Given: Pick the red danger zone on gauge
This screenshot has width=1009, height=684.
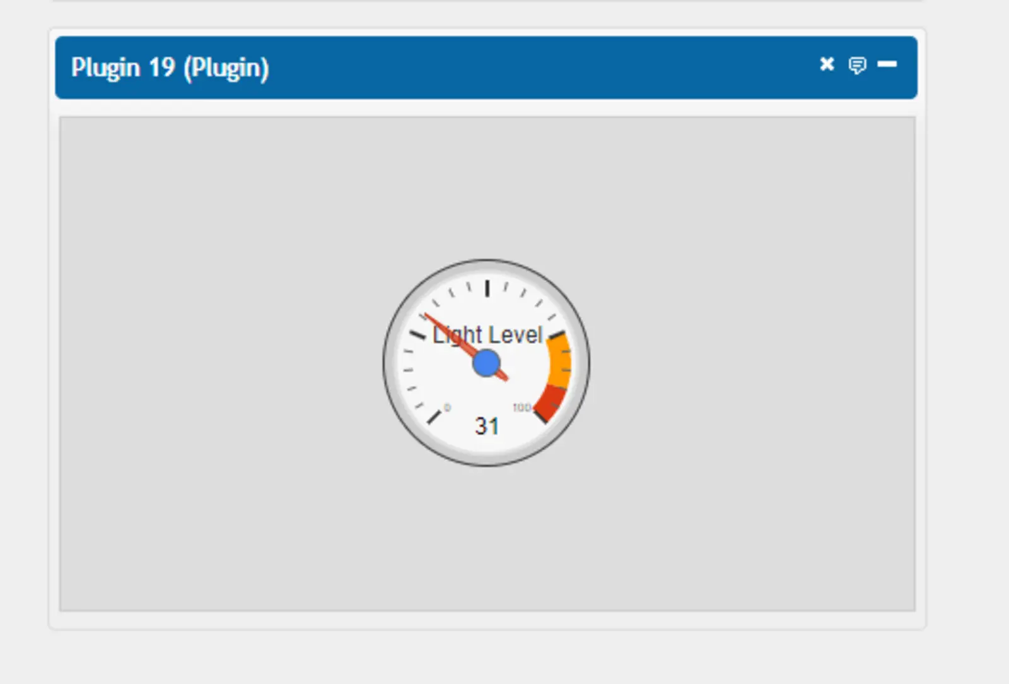Looking at the screenshot, I should [551, 403].
